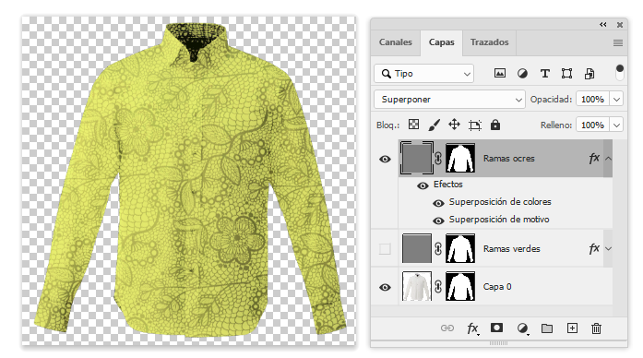
Task: Filter by adjustment layers icon
Action: 522,74
